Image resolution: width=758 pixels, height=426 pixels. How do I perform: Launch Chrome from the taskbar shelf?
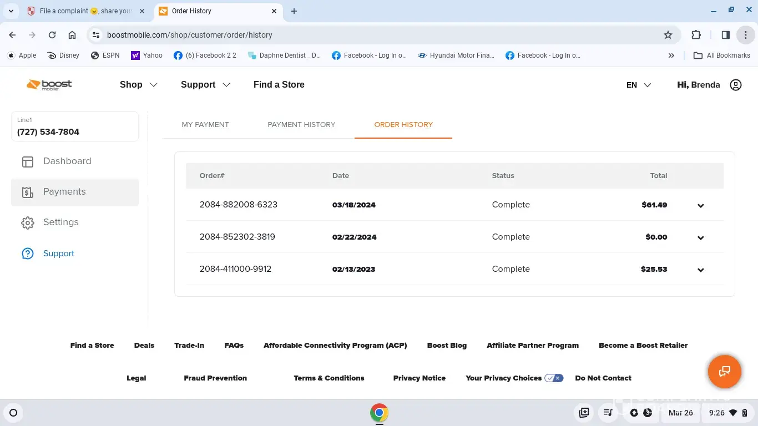pos(379,413)
